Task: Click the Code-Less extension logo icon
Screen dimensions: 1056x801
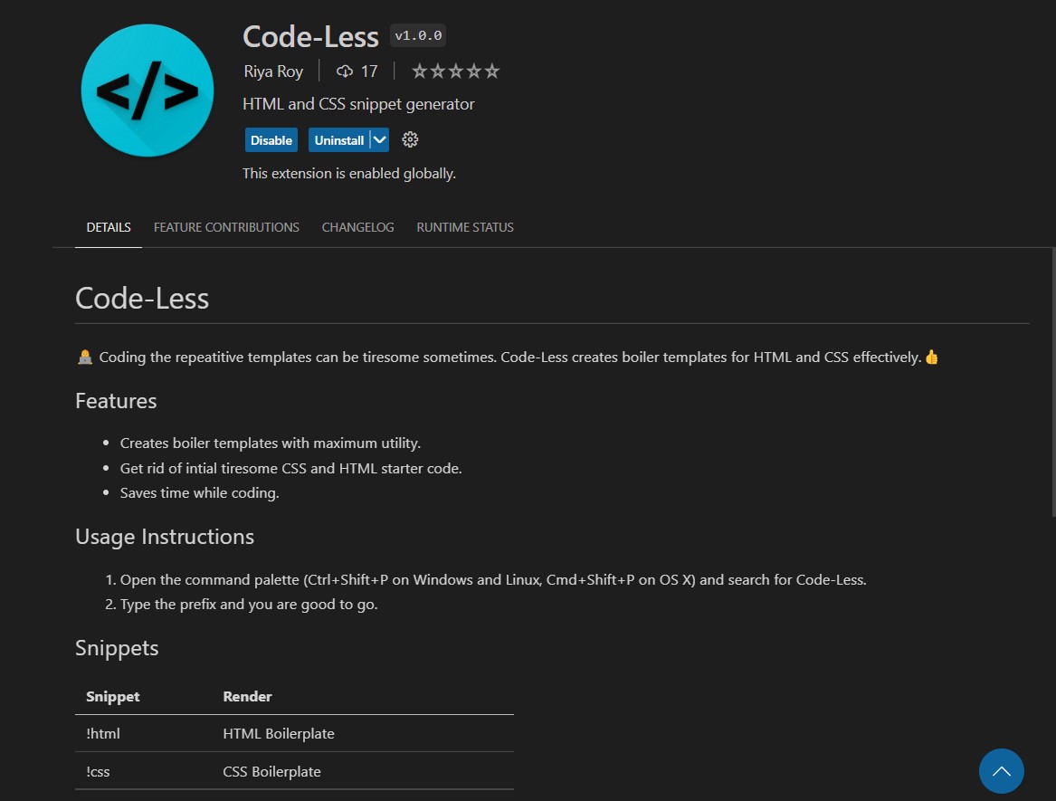Action: 147,91
